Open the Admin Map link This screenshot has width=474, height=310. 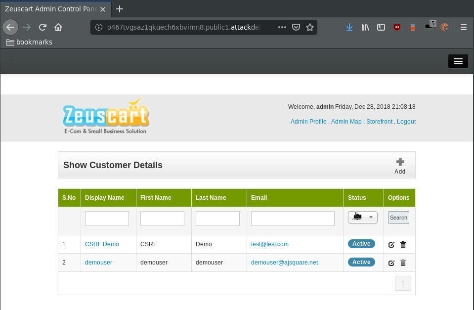coord(346,122)
